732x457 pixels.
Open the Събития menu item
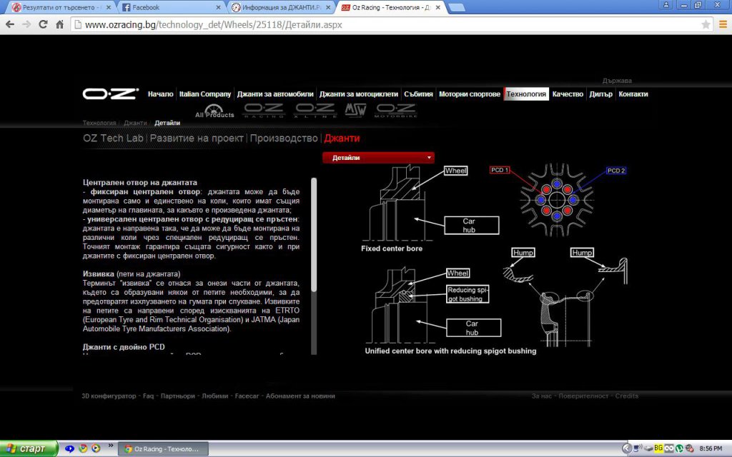(x=418, y=94)
